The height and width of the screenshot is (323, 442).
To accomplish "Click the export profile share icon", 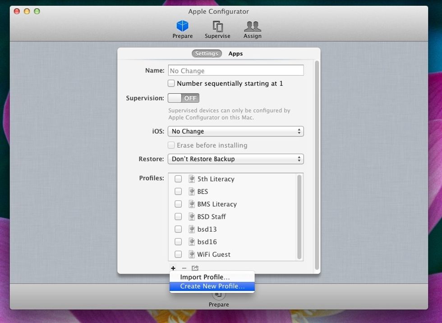I will pos(195,268).
